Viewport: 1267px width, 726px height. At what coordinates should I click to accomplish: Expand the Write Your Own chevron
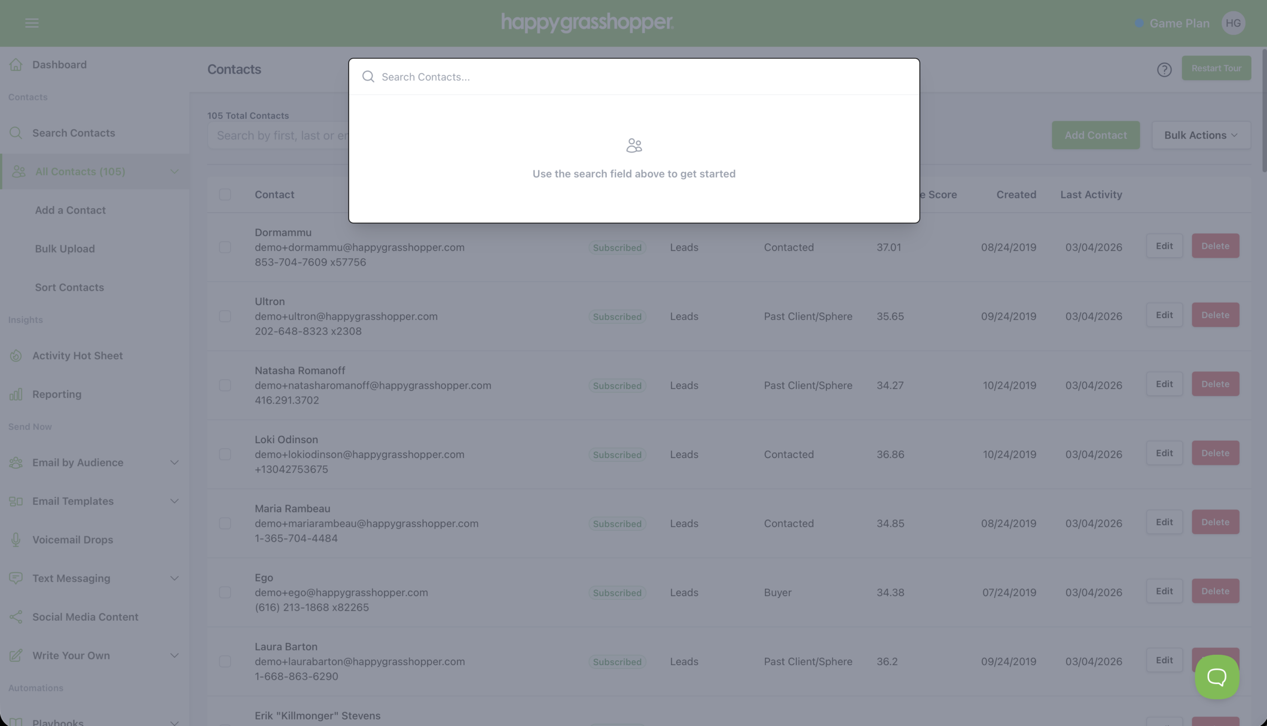174,655
